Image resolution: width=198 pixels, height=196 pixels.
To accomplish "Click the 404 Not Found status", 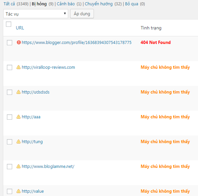I will point(156,43).
